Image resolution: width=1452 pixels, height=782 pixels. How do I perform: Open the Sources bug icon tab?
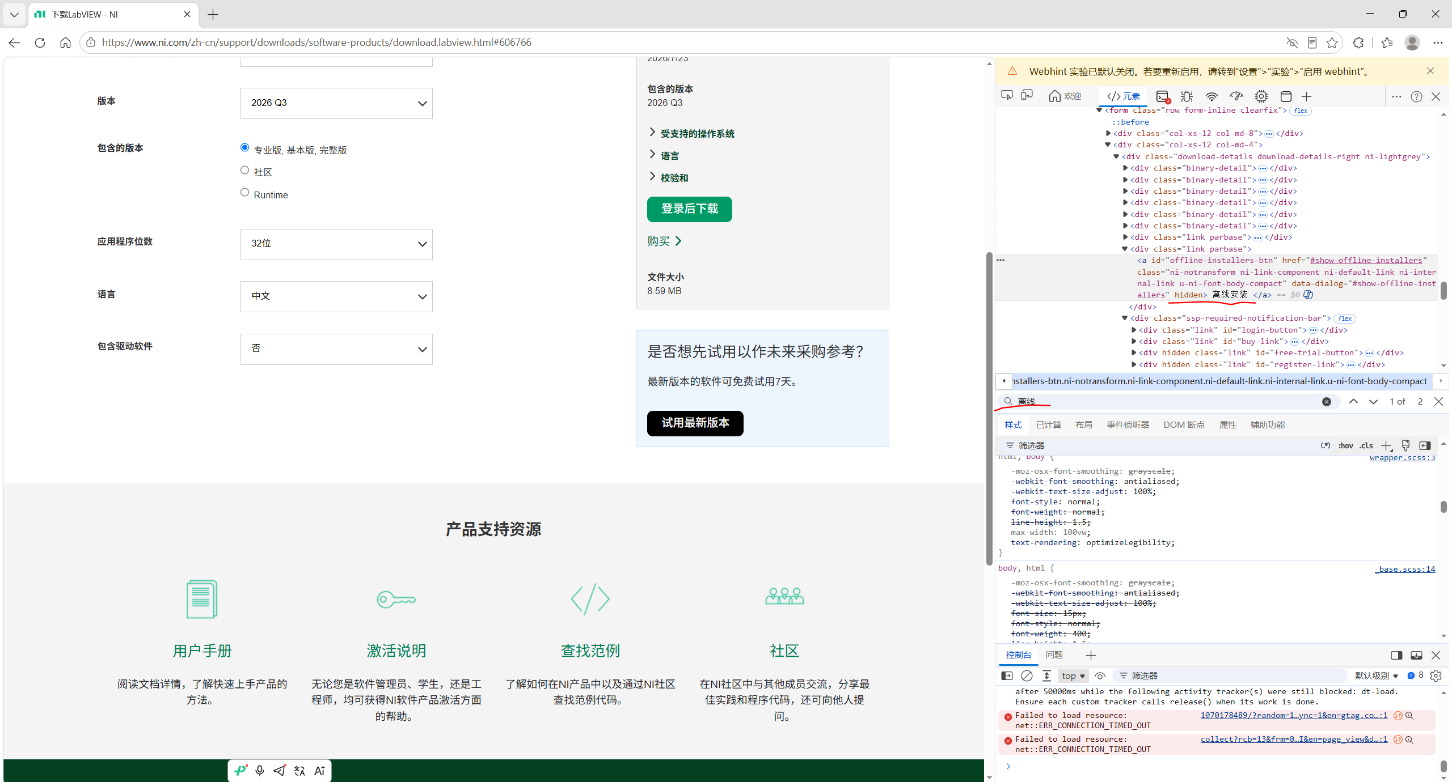(x=1187, y=96)
